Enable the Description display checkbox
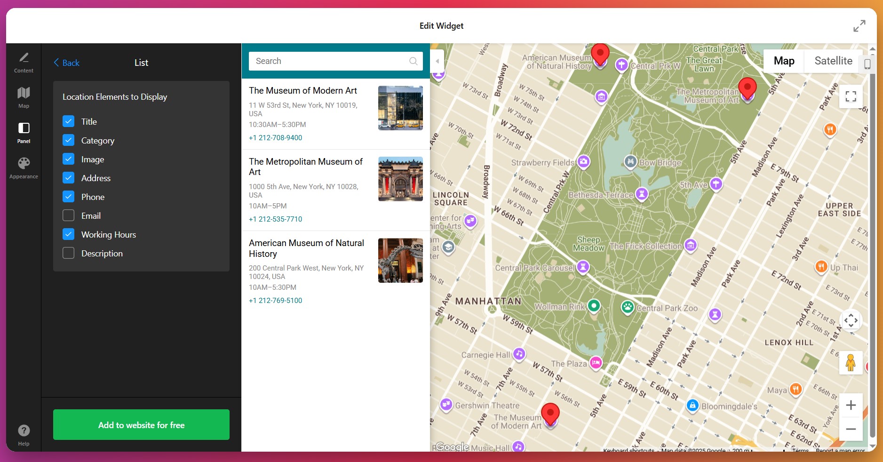 coord(68,253)
